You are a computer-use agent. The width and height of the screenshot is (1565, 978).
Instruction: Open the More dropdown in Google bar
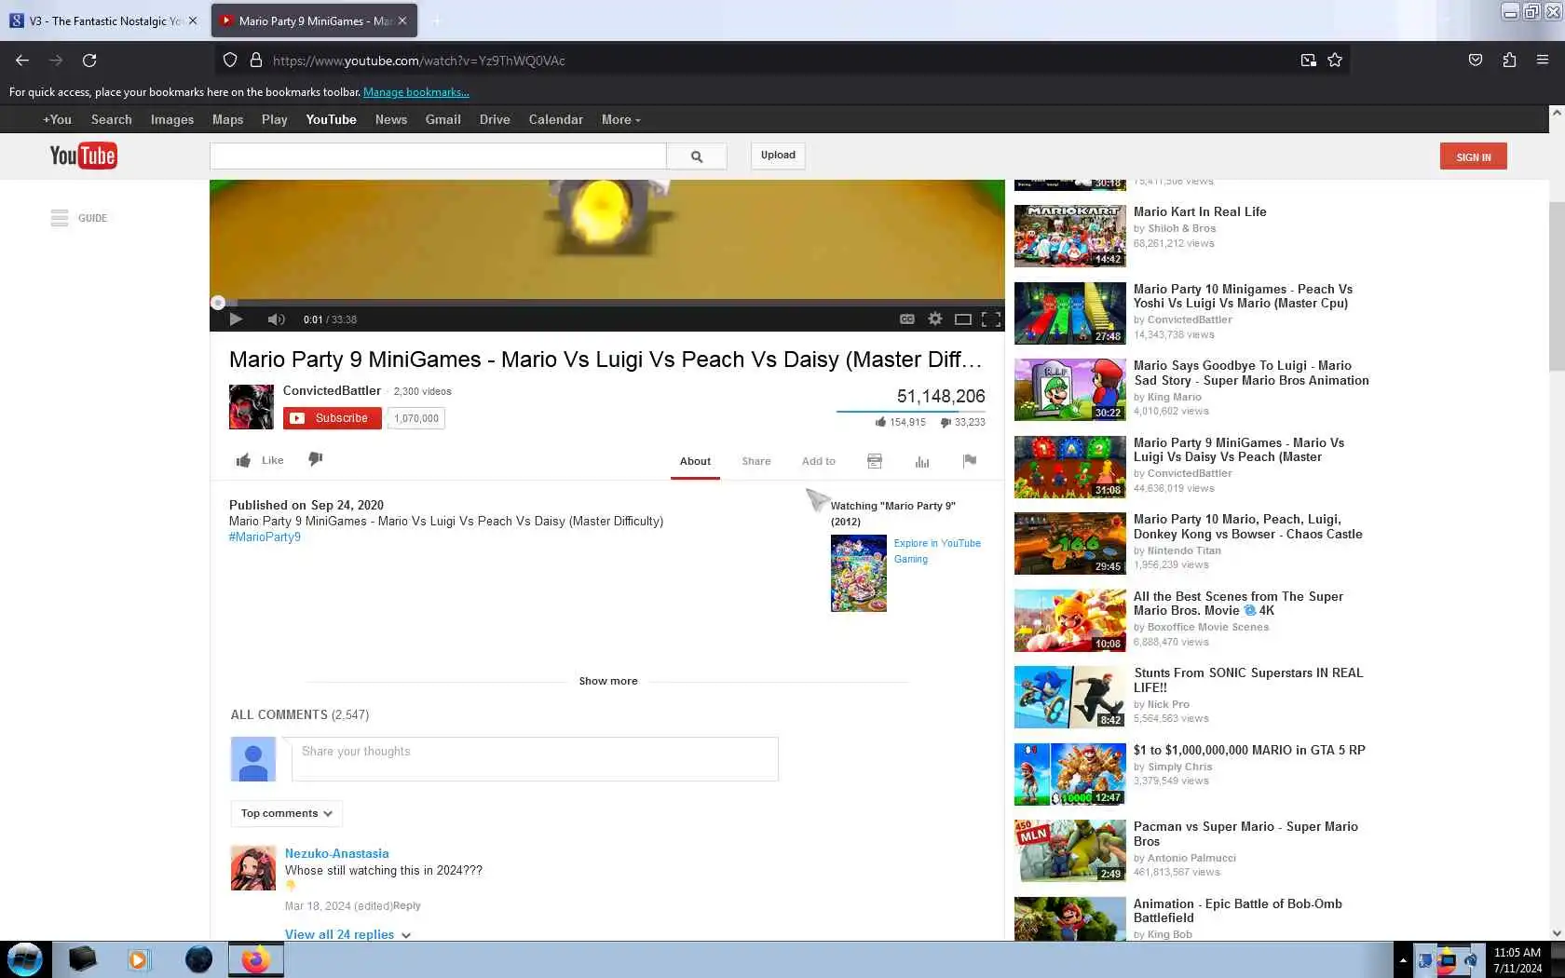(620, 119)
